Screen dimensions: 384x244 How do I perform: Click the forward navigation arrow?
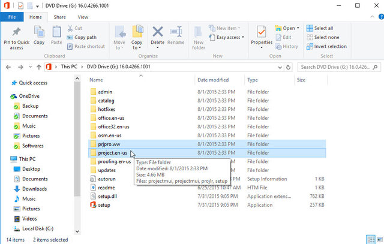pyautogui.click(x=20, y=67)
